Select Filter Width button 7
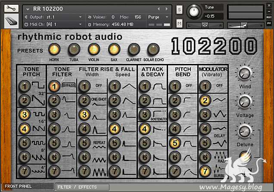274x192 pixels. coord(84,171)
